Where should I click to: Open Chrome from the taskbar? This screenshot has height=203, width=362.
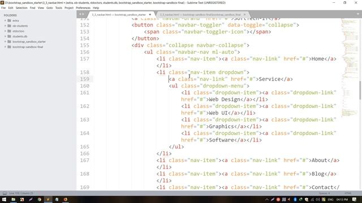pyautogui.click(x=39, y=199)
